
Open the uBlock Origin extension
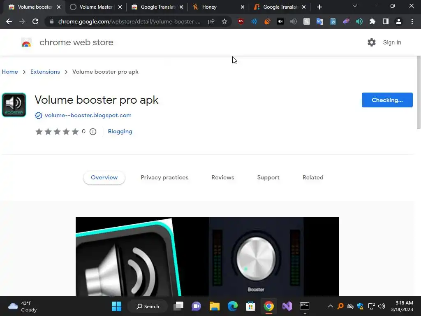coord(241,21)
